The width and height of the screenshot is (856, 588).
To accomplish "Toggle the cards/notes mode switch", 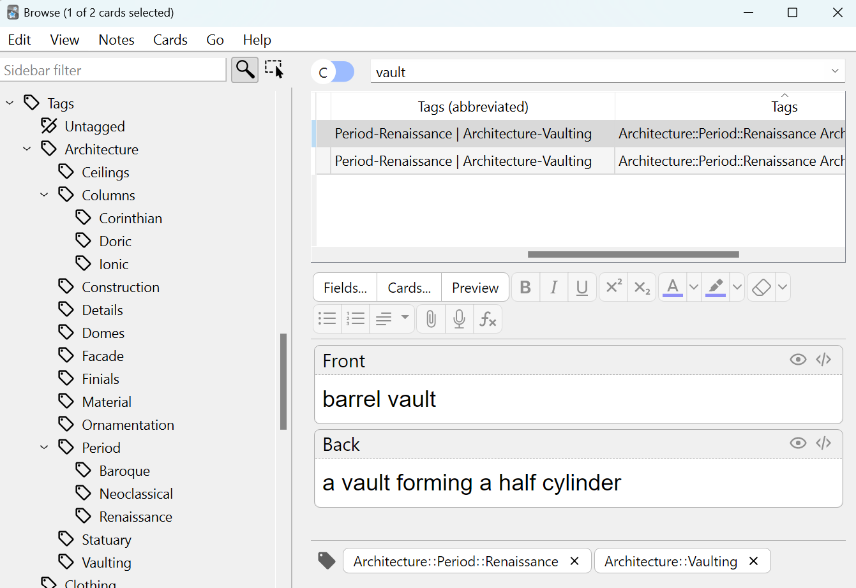I will [333, 72].
